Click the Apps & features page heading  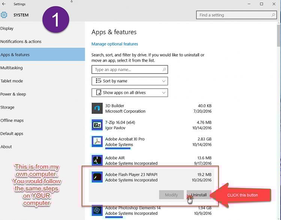point(114,32)
